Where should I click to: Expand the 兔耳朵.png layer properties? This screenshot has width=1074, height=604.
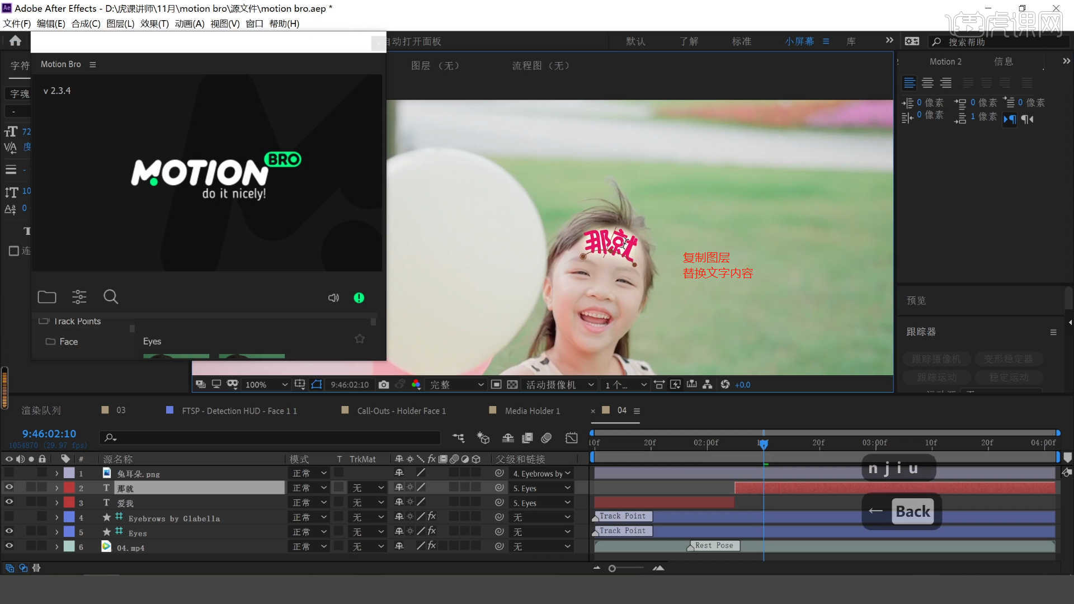point(56,473)
